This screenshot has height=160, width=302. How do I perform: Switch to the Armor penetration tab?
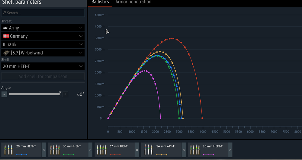[133, 2]
